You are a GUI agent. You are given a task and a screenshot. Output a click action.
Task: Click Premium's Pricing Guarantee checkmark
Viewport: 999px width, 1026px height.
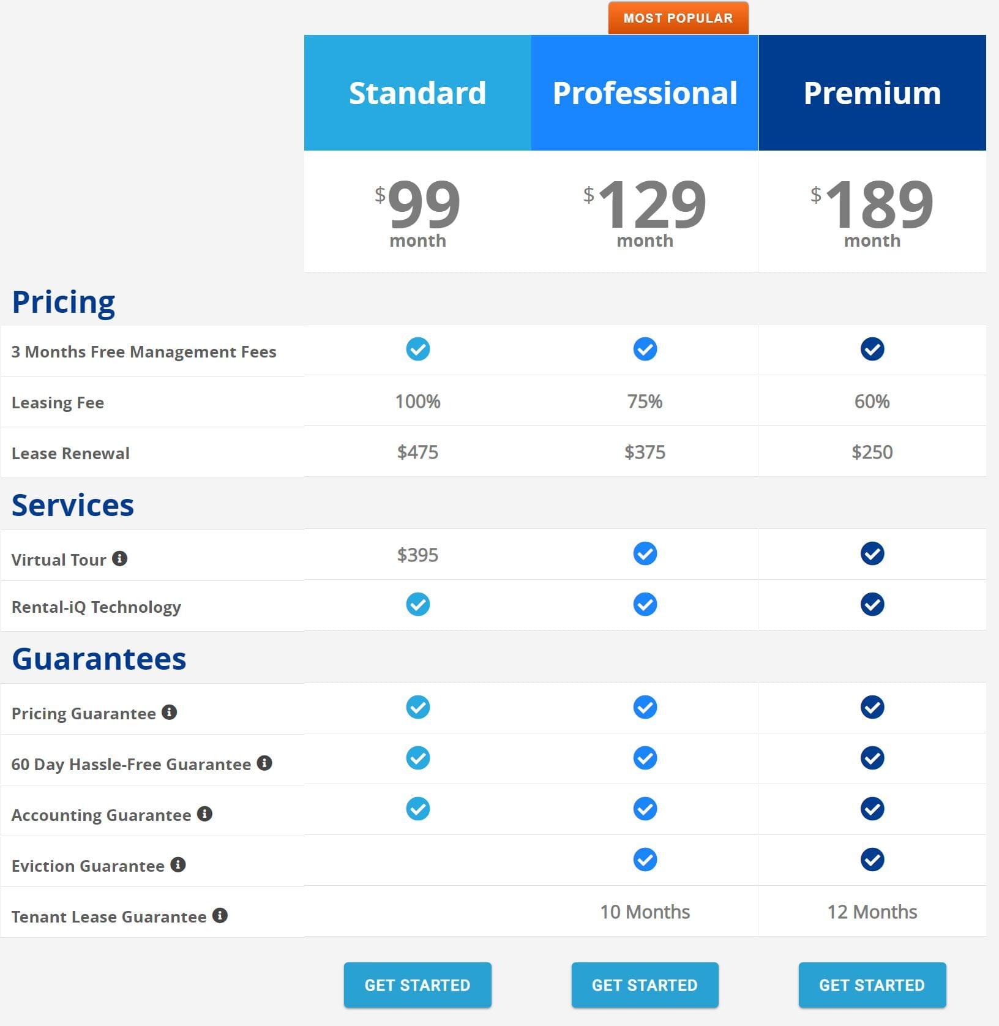pos(872,707)
